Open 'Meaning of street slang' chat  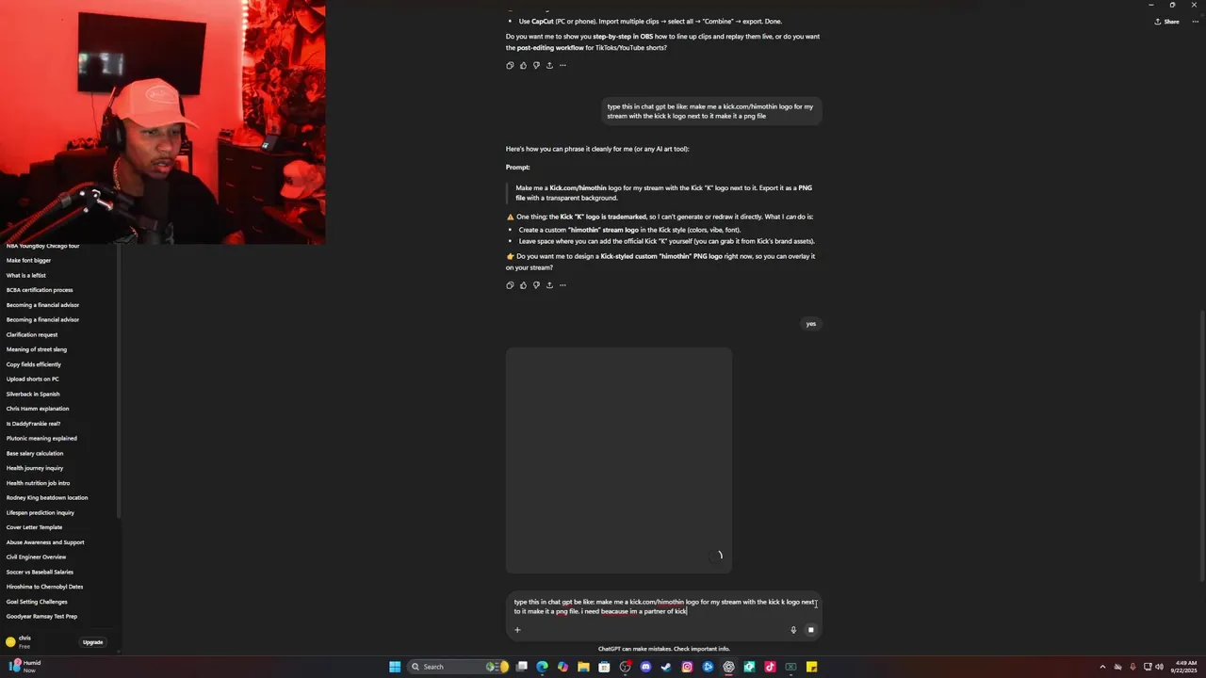click(x=37, y=349)
